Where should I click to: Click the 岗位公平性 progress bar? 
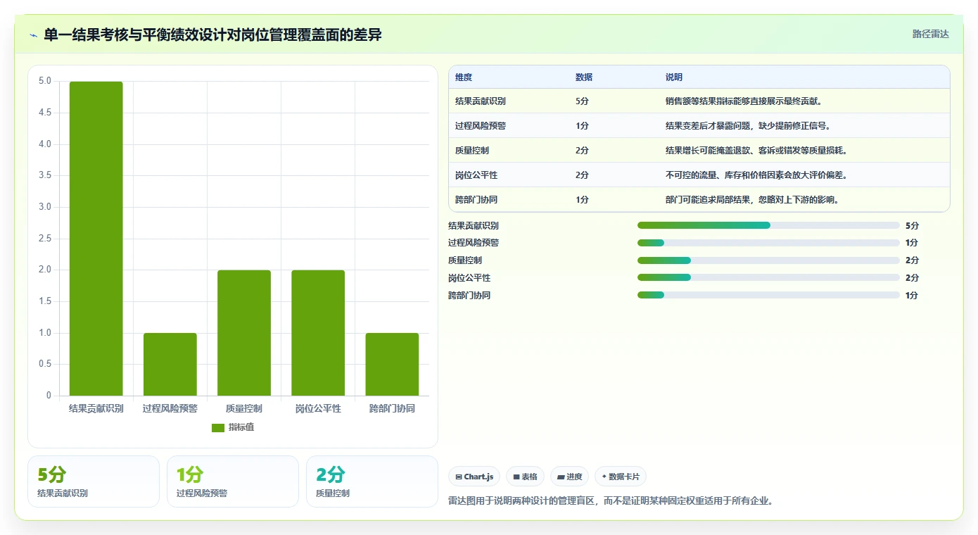[768, 277]
